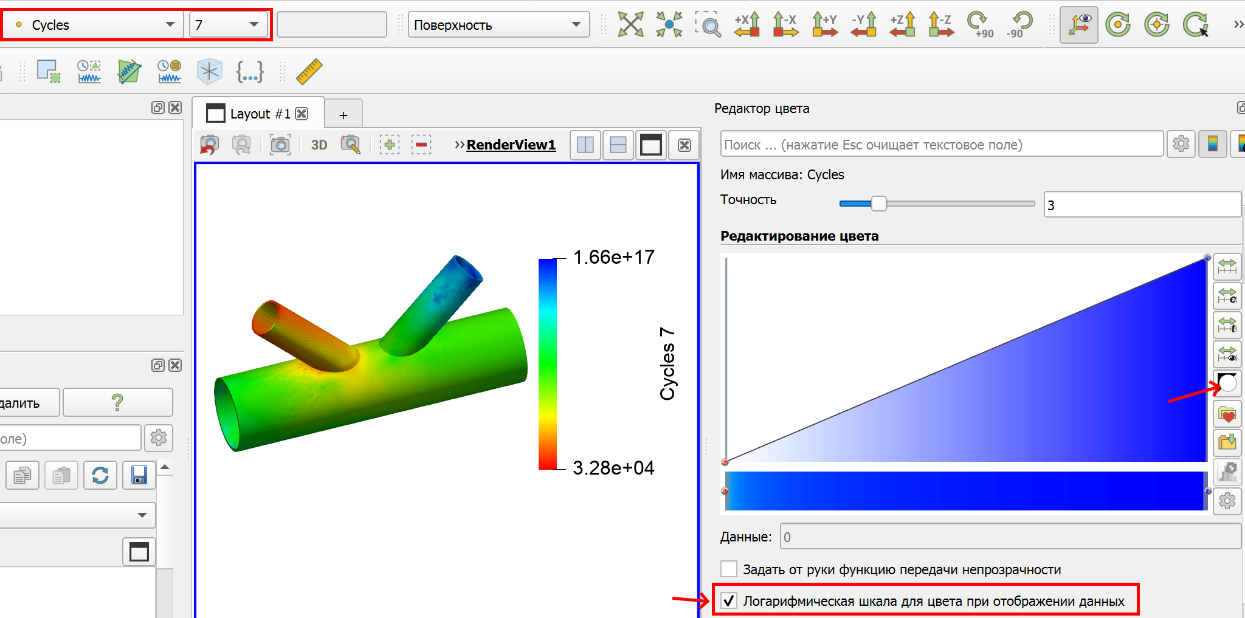
Task: Click the invert transfer function button
Action: point(1227,383)
